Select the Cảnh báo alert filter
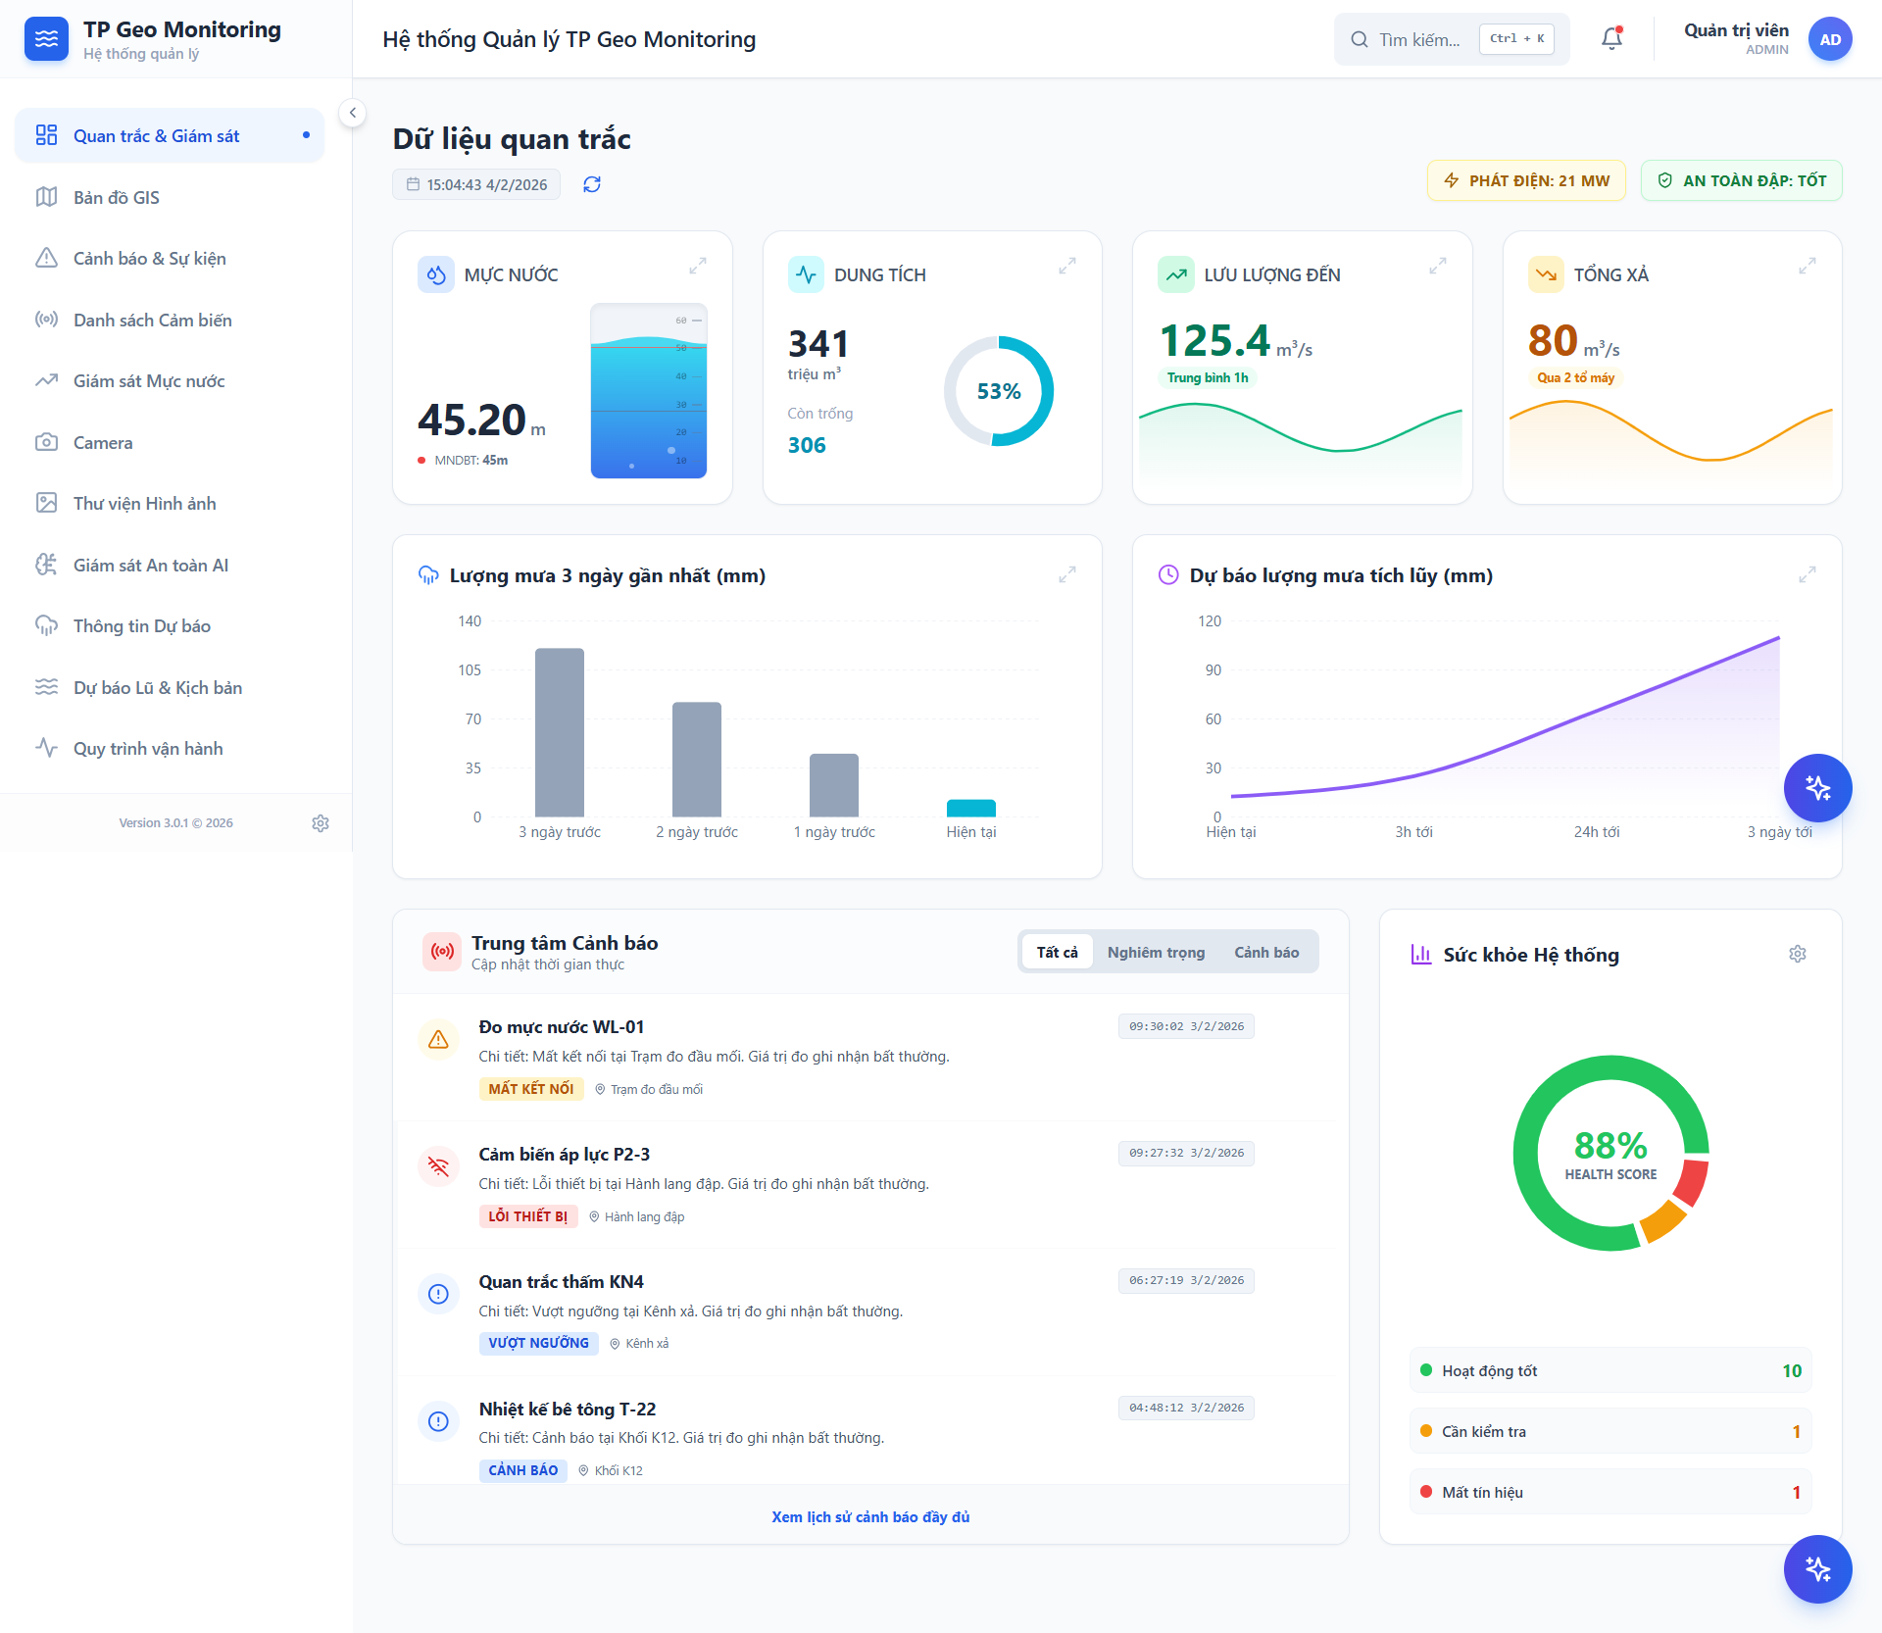This screenshot has height=1633, width=1882. point(1265,952)
